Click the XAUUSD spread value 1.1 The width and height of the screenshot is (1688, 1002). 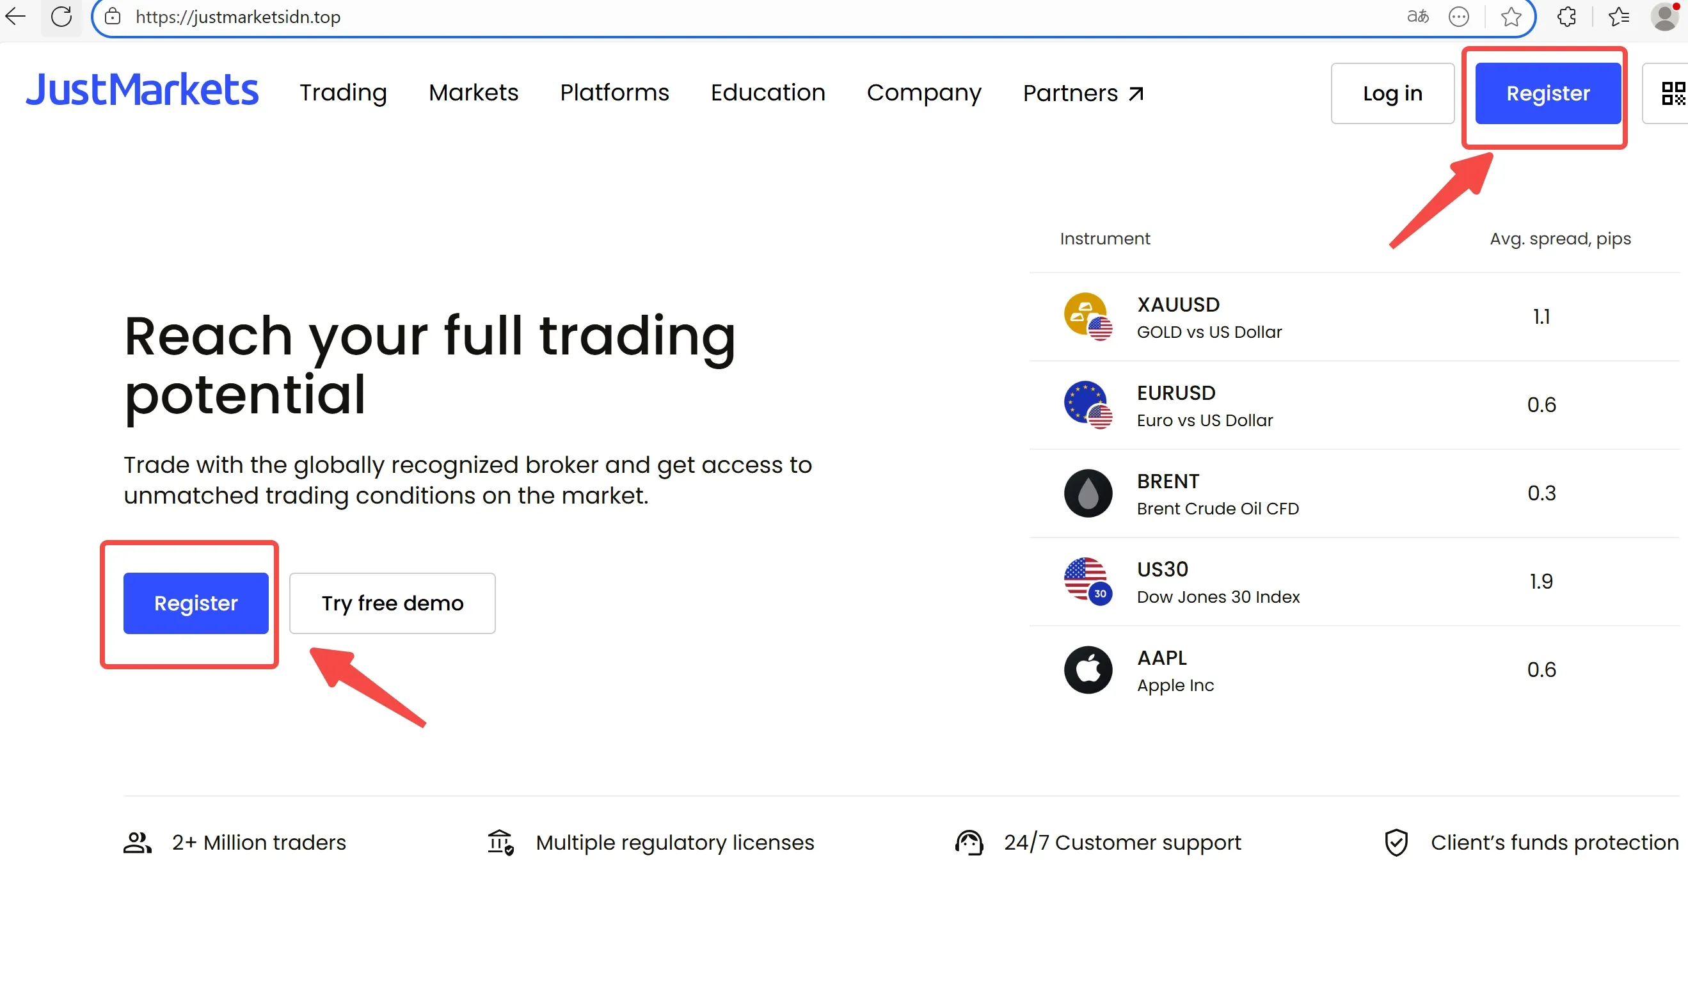pyautogui.click(x=1541, y=317)
